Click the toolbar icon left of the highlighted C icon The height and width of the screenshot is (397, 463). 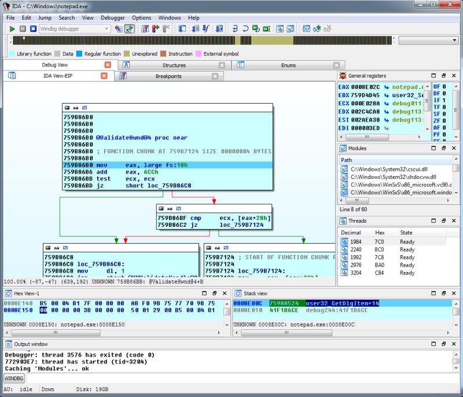click(x=119, y=28)
